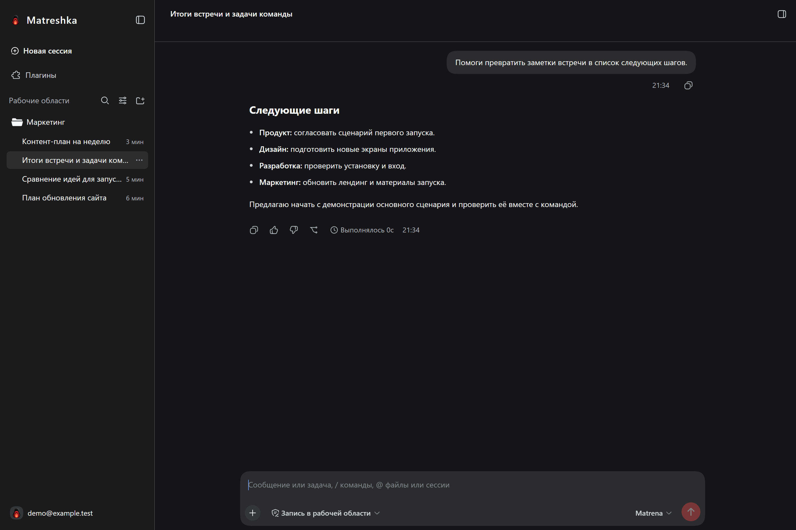This screenshot has height=530, width=796.
Task: Open account menu demo@example.test
Action: tap(51, 513)
